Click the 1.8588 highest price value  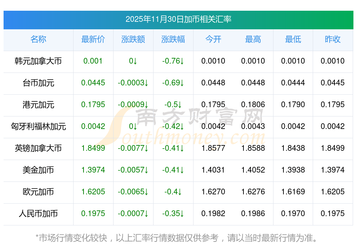[x=253, y=148]
